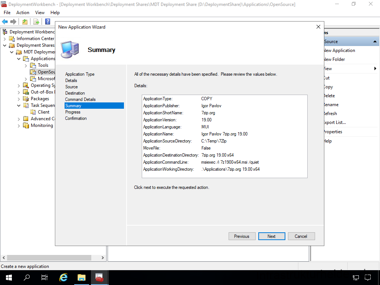Collapse the OpenSource actions section arrow
The width and height of the screenshot is (380, 285).
point(375,42)
